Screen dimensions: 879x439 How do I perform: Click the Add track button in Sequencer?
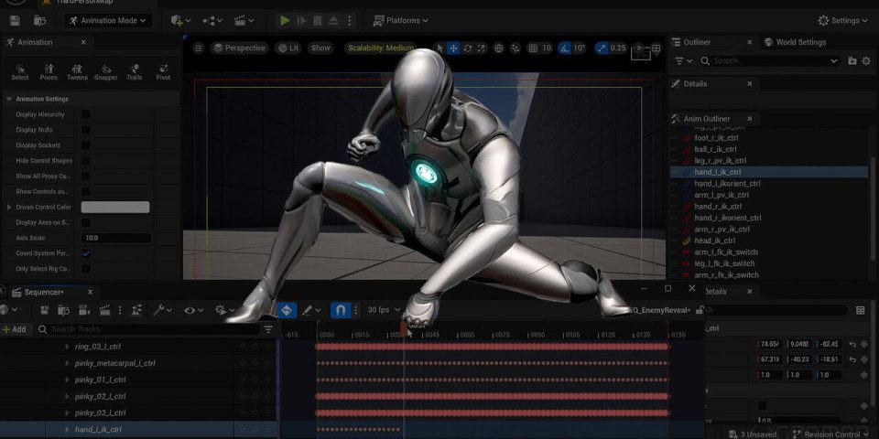[15, 329]
